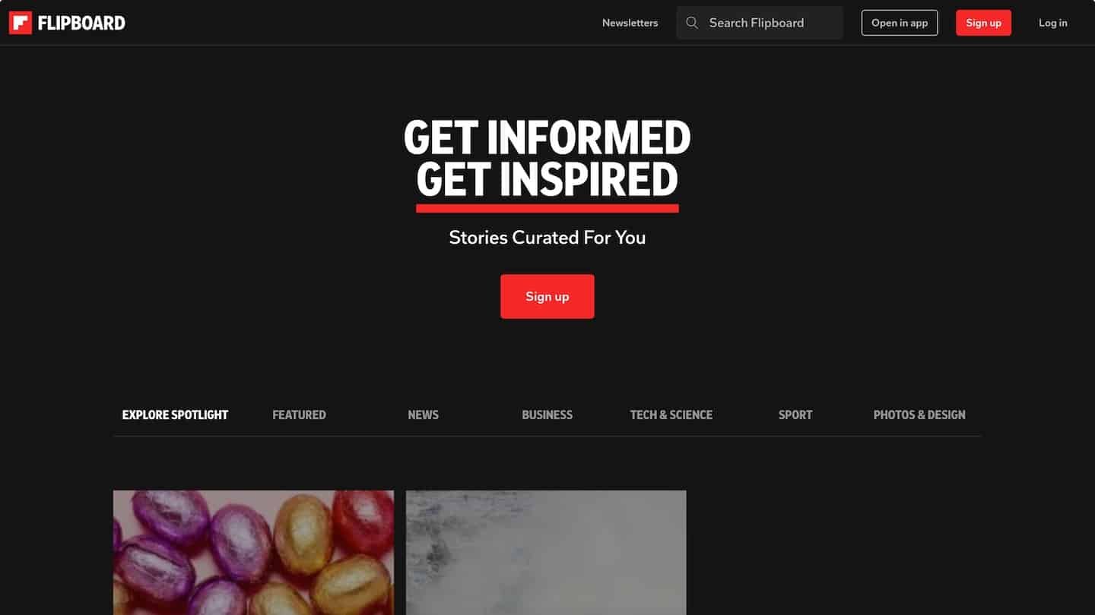Open the Flipboard wordmark home link
This screenshot has height=615, width=1095.
coord(81,23)
